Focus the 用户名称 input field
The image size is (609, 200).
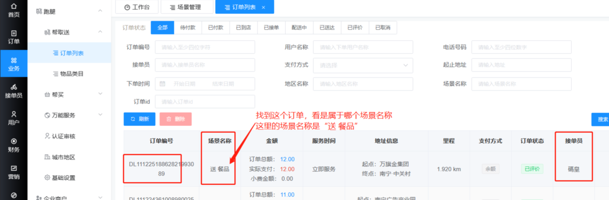point(363,47)
